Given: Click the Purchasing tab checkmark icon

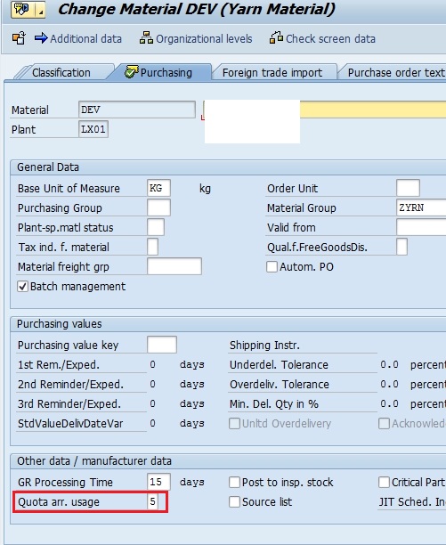Looking at the screenshot, I should tap(131, 72).
